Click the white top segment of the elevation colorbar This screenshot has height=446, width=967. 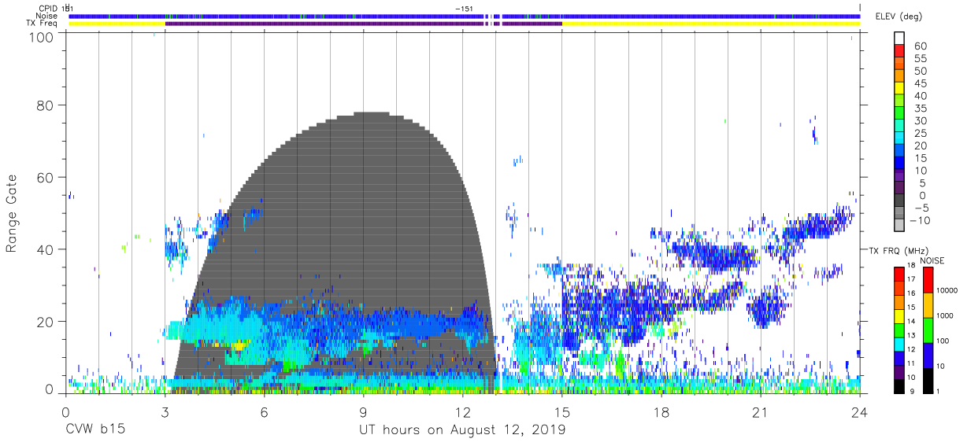899,39
